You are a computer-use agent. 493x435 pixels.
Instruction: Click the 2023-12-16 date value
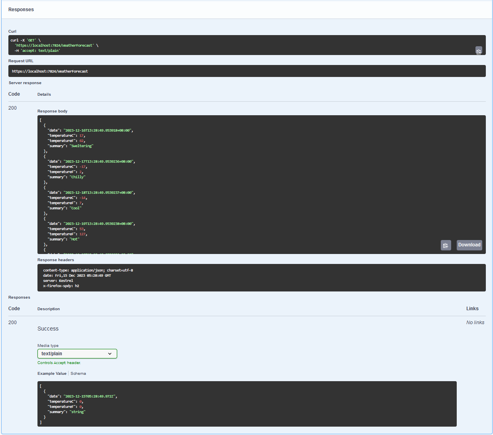[x=98, y=130]
